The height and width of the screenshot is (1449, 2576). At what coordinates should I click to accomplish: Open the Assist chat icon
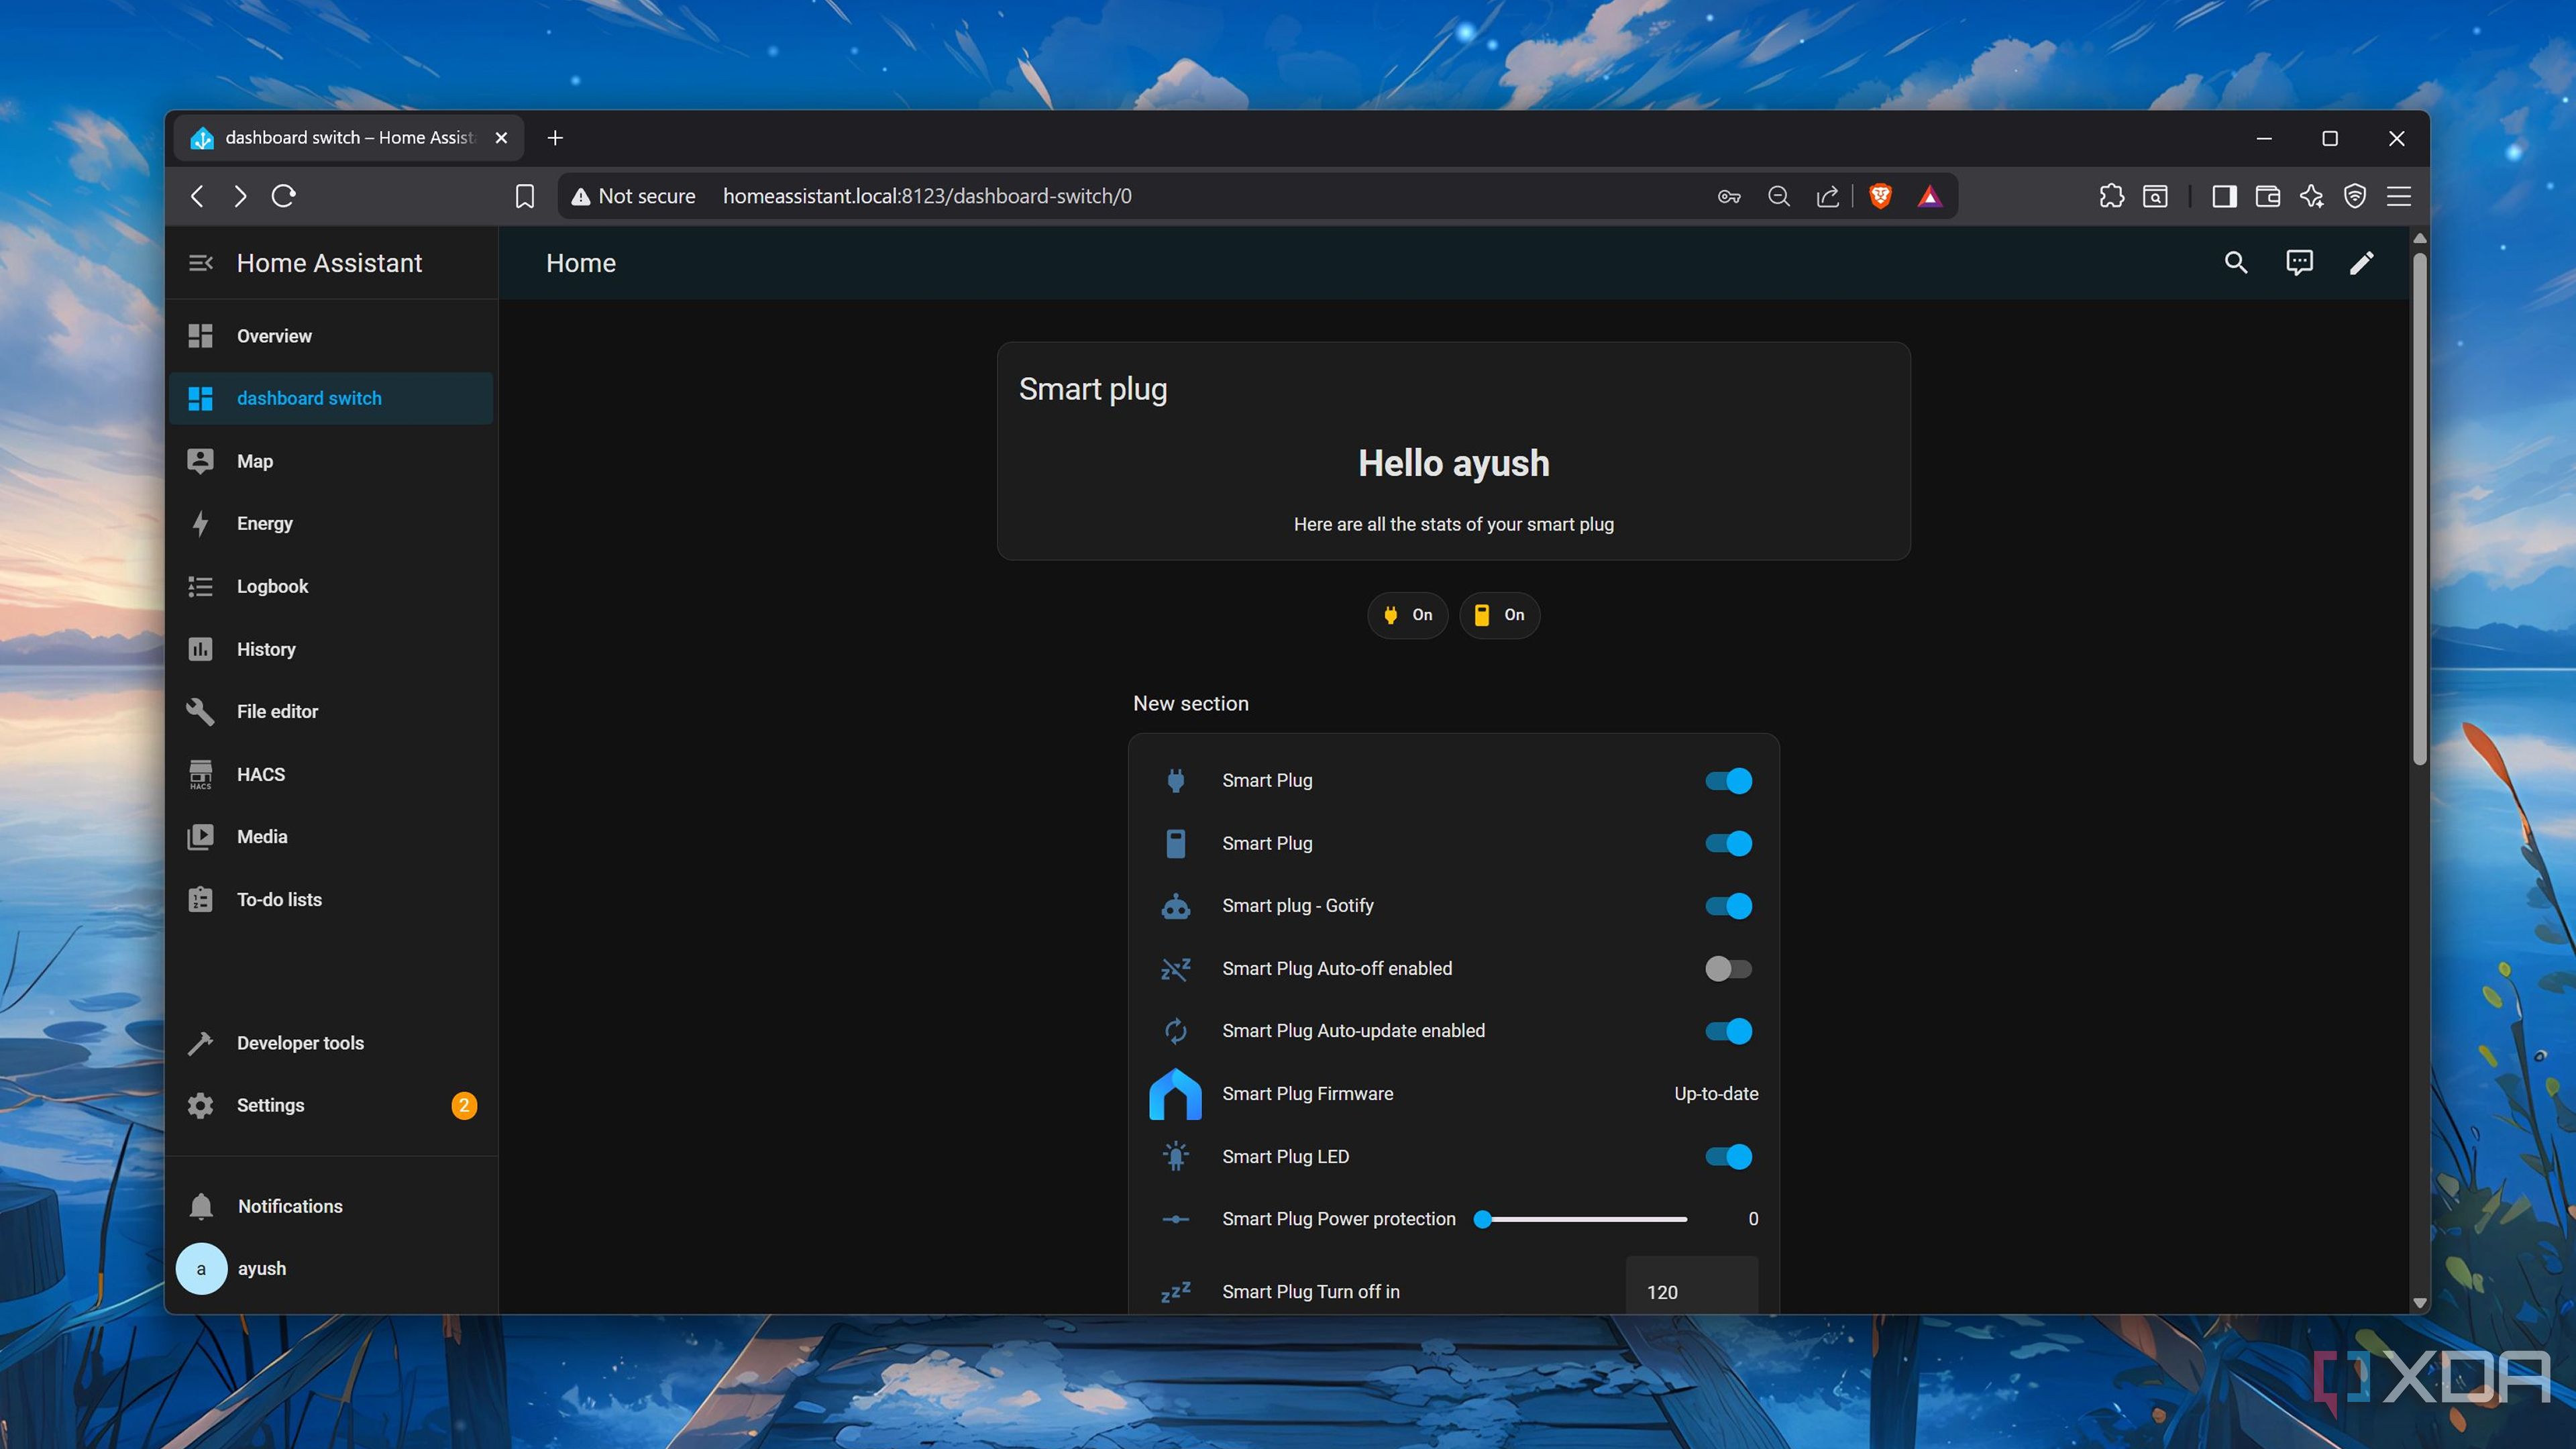(x=2299, y=263)
